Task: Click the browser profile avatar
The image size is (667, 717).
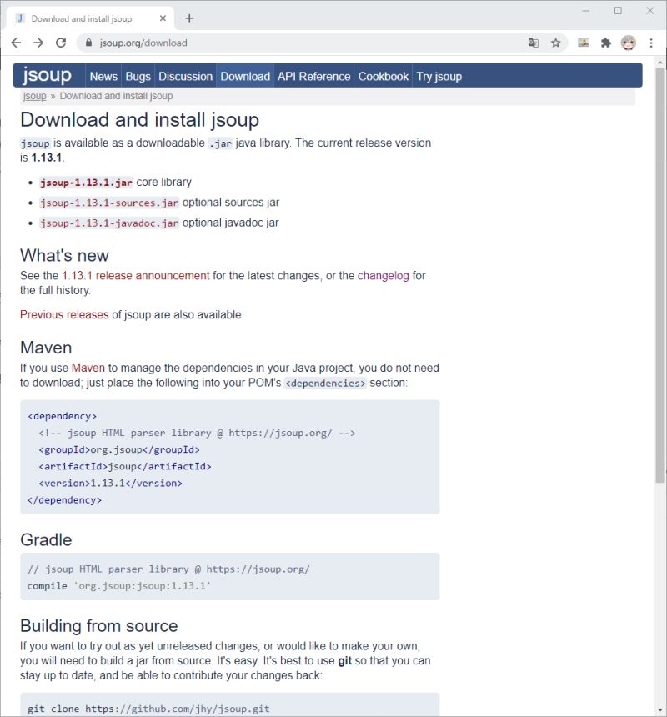Action: point(628,42)
